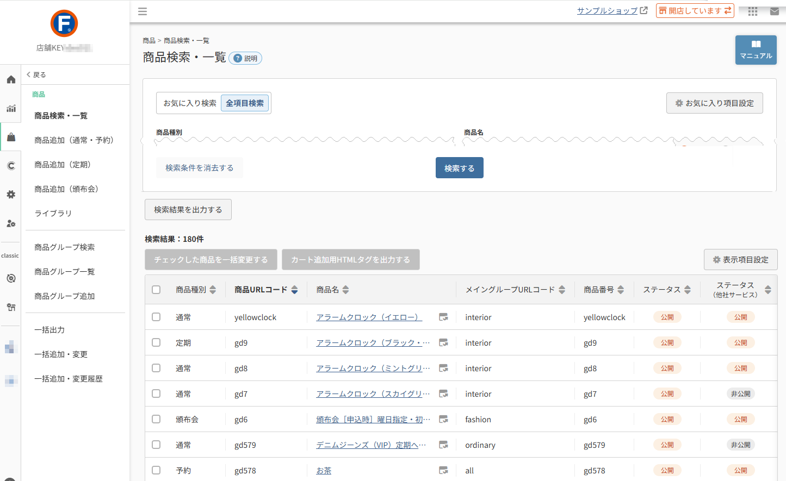Open preview icon for gd579 row
The height and width of the screenshot is (481, 786).
tap(443, 445)
